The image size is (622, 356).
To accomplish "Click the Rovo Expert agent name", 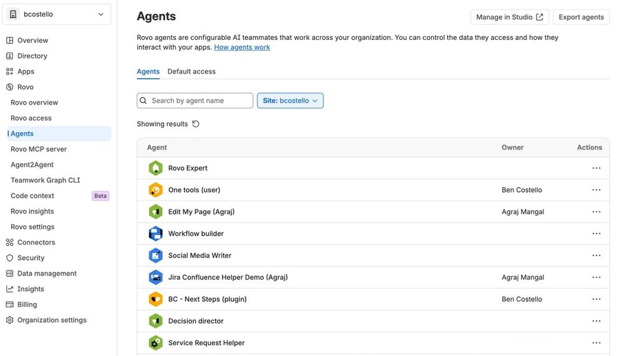I will (x=188, y=168).
